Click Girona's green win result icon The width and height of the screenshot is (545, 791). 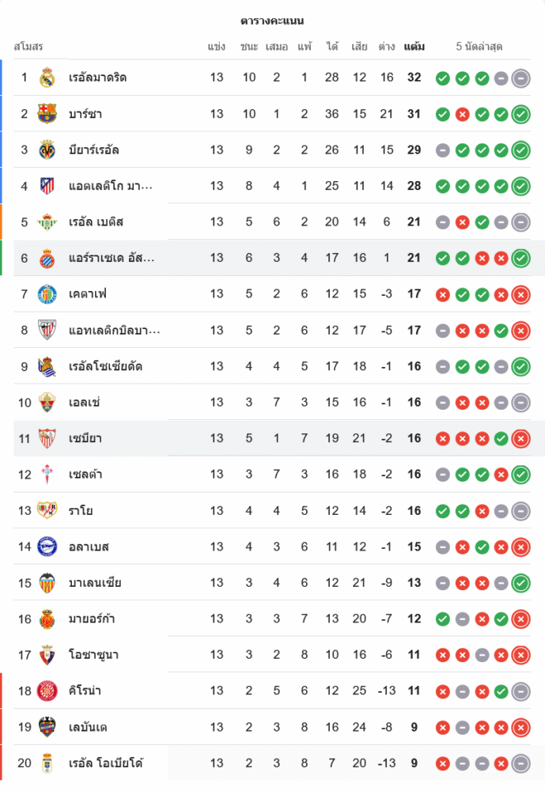tap(501, 691)
